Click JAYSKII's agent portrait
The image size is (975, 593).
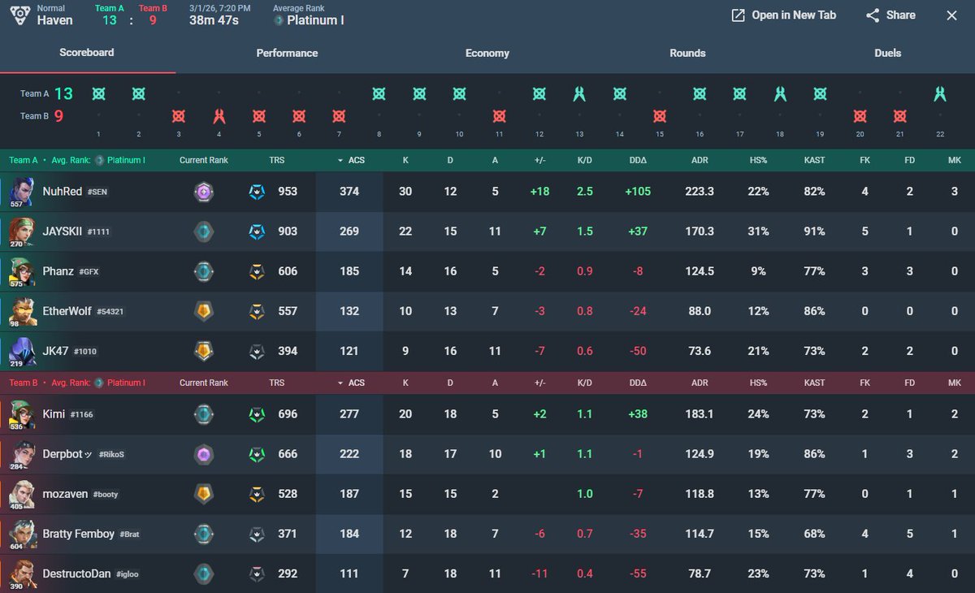(21, 232)
